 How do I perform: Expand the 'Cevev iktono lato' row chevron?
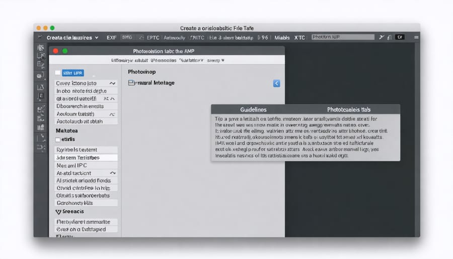tap(112, 83)
